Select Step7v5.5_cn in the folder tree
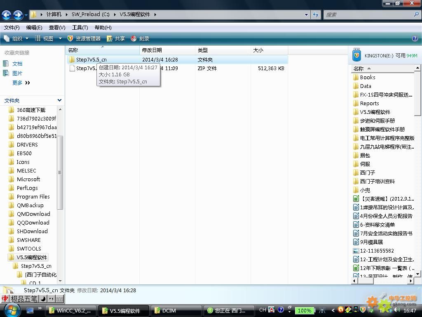Image resolution: width=422 pixels, height=317 pixels. coord(36,266)
